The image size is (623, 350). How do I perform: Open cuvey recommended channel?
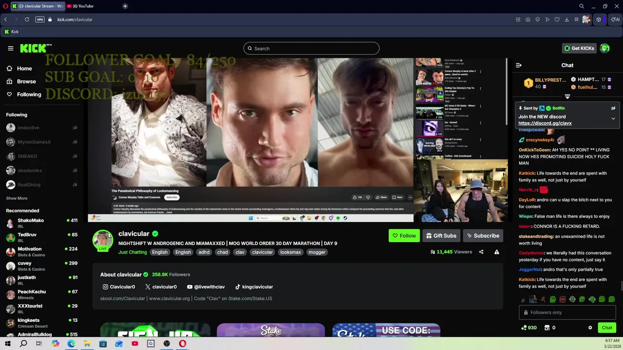(41, 266)
